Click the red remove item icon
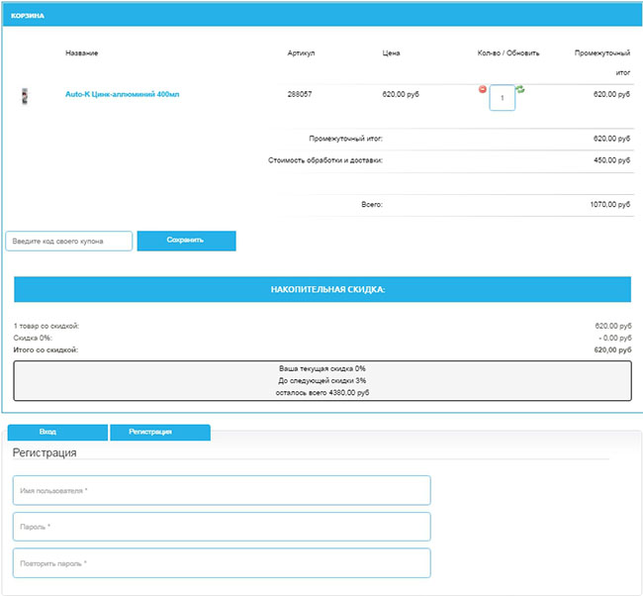Viewport: 643px width, 596px height. 483,89
